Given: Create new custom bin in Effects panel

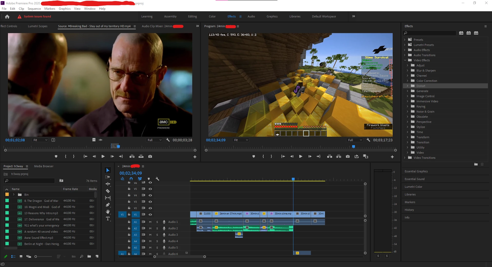Looking at the screenshot, I should click(x=476, y=164).
